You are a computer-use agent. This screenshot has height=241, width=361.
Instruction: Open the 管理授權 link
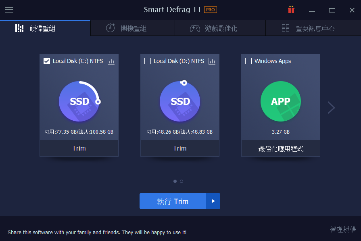tap(343, 229)
